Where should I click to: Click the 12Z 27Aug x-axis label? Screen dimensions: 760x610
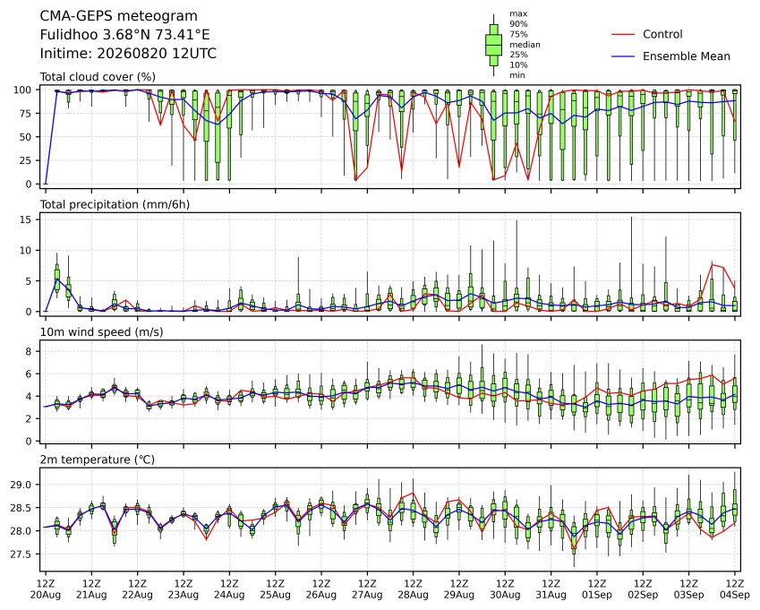pyautogui.click(x=367, y=589)
